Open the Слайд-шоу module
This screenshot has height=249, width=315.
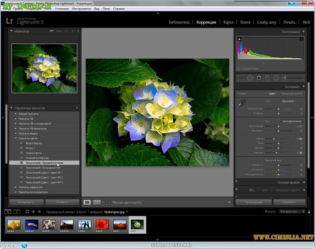click(266, 22)
